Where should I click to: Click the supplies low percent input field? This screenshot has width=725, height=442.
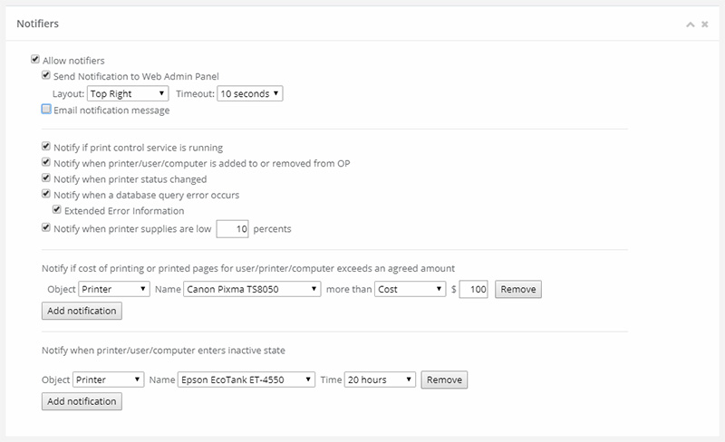coord(234,229)
